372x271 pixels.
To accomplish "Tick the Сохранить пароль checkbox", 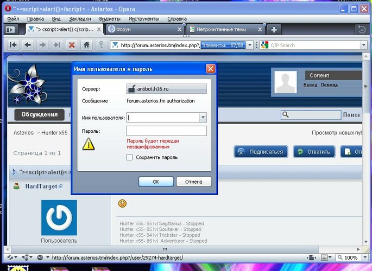I will (x=129, y=157).
